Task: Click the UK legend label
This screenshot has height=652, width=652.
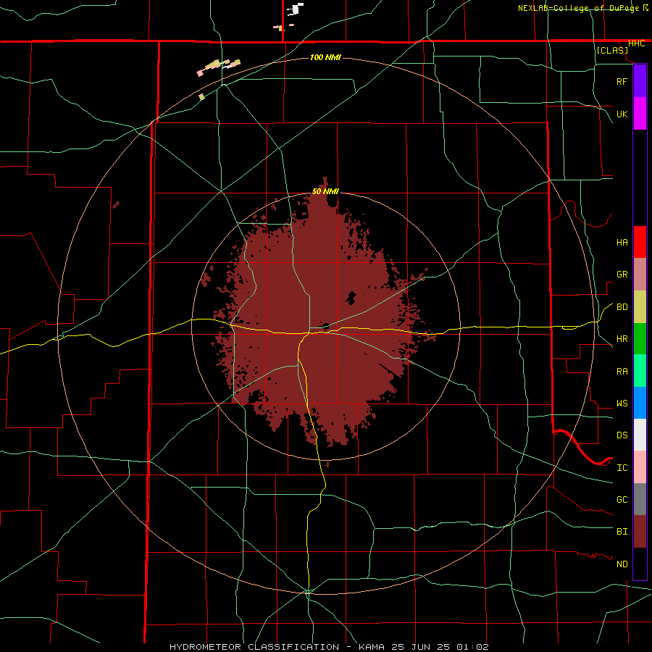Action: tap(622, 114)
